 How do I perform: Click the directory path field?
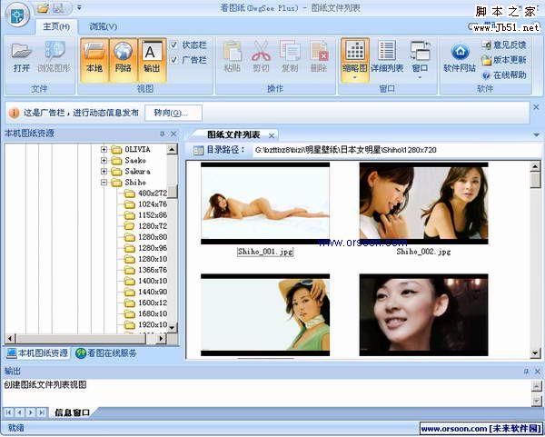tap(396, 150)
